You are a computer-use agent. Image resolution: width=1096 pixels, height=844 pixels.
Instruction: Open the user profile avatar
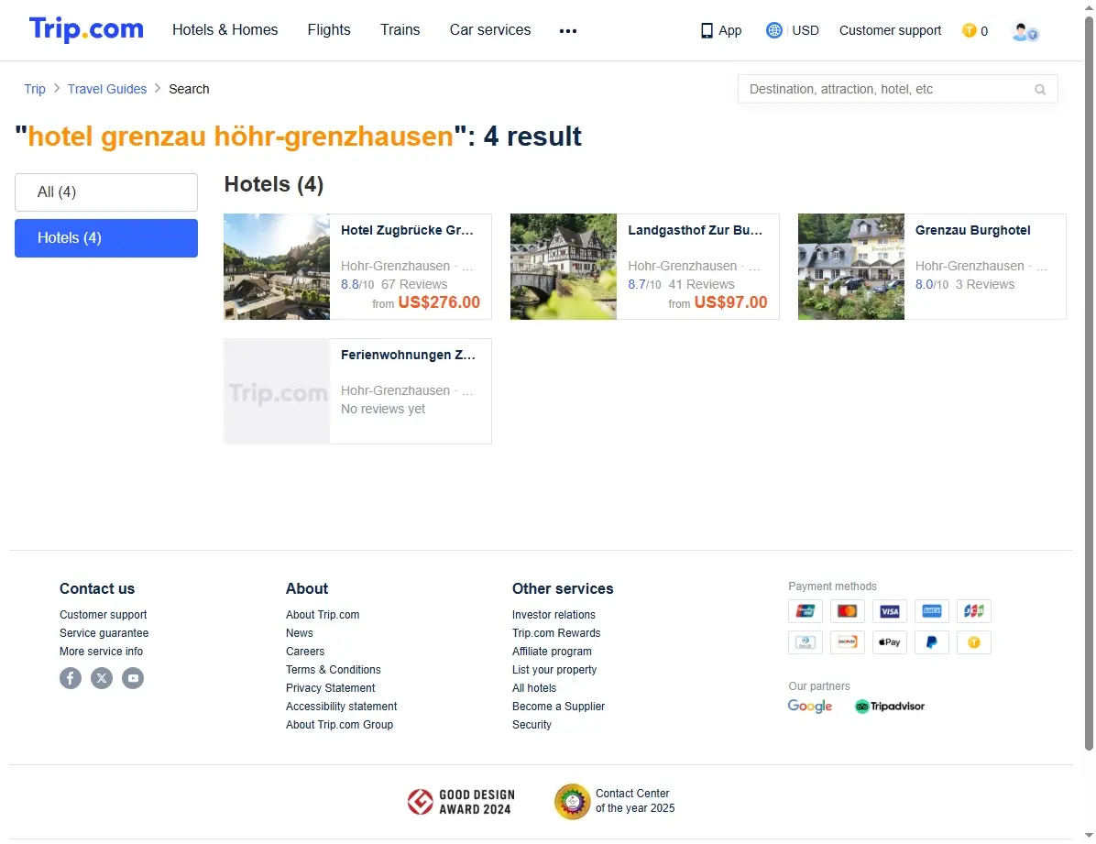point(1025,31)
